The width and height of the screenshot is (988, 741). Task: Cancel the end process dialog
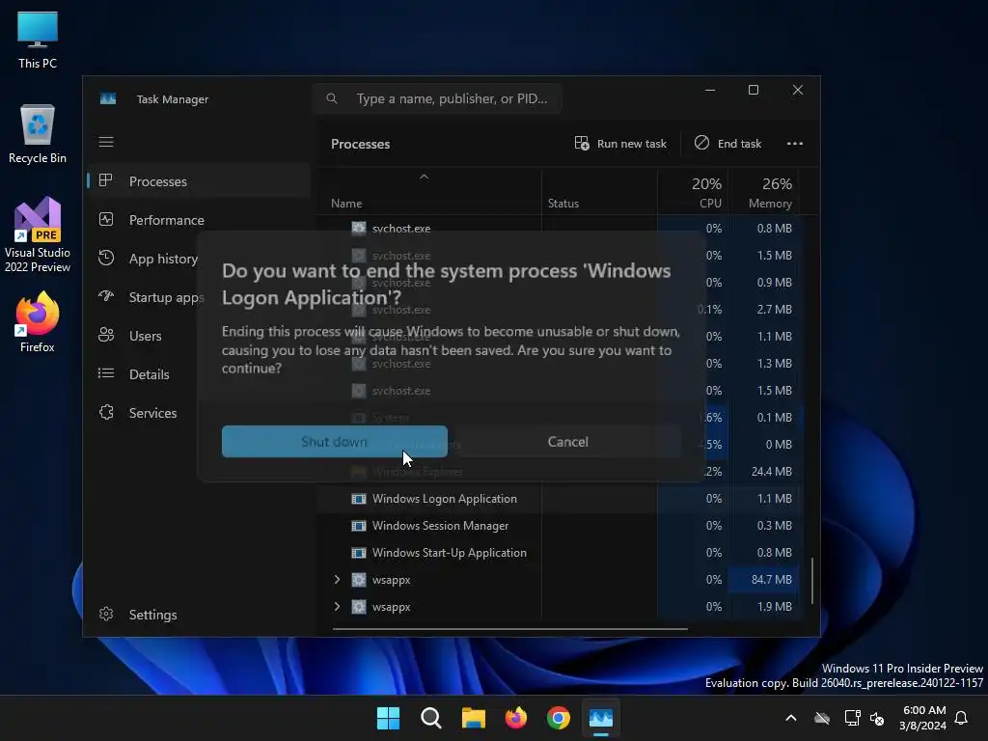567,442
